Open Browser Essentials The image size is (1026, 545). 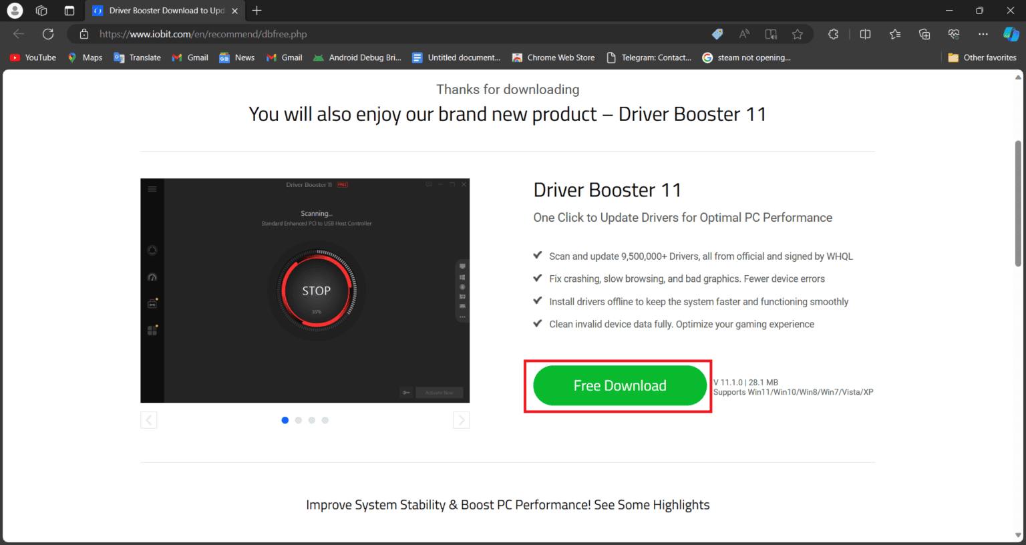[954, 33]
